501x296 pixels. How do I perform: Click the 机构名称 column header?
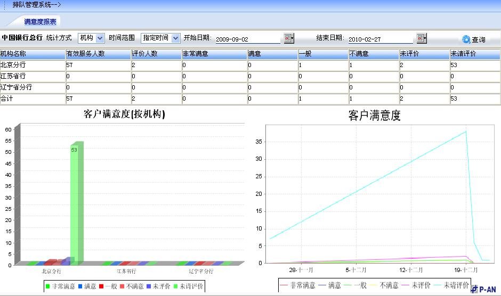click(x=33, y=54)
